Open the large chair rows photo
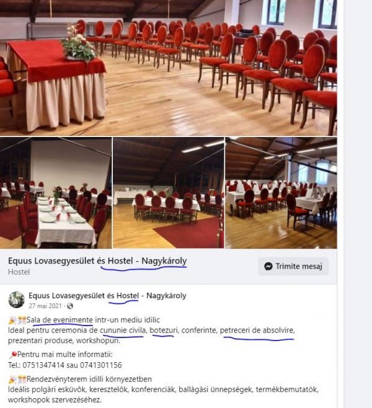Image resolution: width=372 pixels, height=408 pixels. coord(168,68)
